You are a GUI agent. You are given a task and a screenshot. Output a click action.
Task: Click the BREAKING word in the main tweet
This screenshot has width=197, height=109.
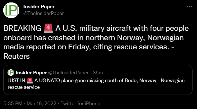click(x=22, y=28)
